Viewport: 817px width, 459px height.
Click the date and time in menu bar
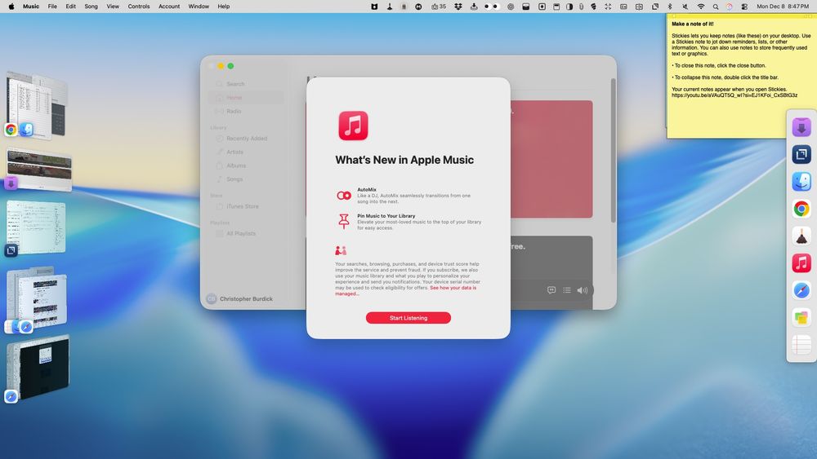783,7
